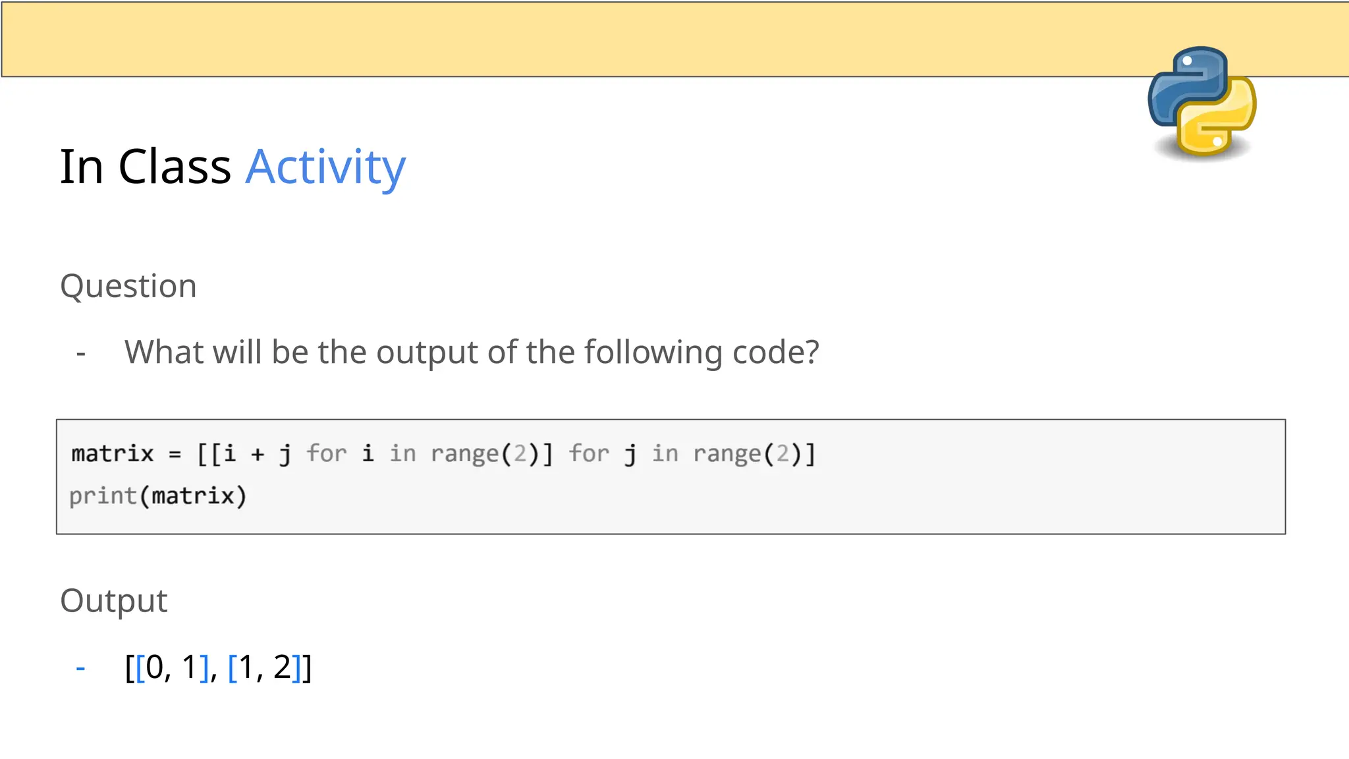Click the second "for" keyword in code
1349x759 pixels.
589,454
